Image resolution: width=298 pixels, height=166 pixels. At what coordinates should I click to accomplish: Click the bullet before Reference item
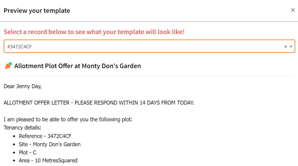[14, 136]
